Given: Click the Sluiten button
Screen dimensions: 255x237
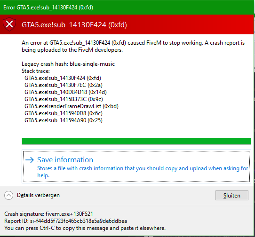Looking at the screenshot, I should [x=232, y=196].
